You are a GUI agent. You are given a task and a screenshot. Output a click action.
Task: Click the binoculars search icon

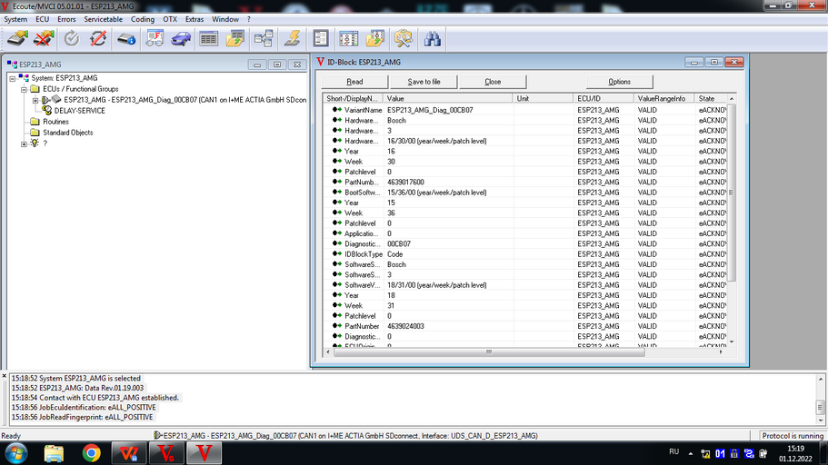(432, 38)
